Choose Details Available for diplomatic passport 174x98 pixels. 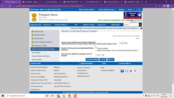tap(96, 48)
